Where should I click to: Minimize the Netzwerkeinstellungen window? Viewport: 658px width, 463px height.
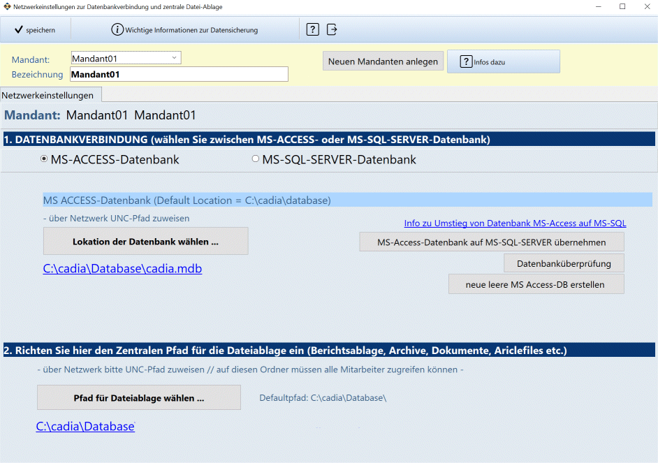pyautogui.click(x=599, y=6)
